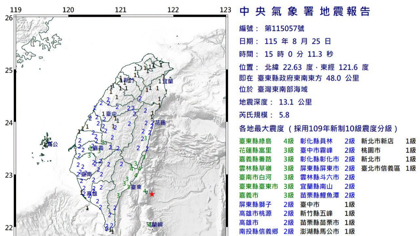Click the longitude axis label 123

[x=226, y=9]
